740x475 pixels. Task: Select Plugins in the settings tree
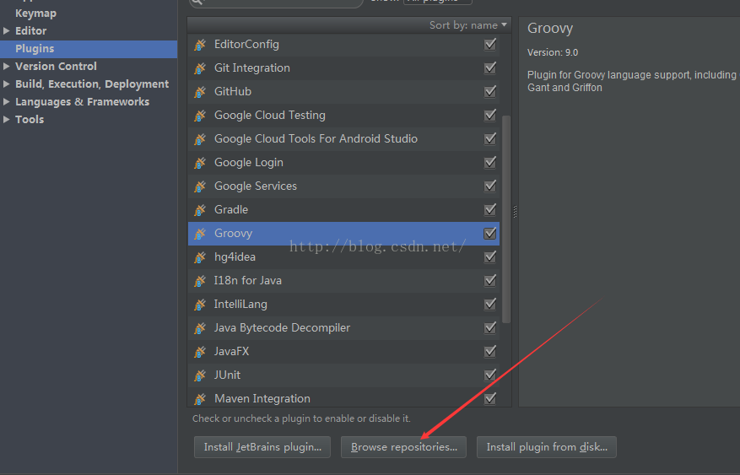point(89,49)
